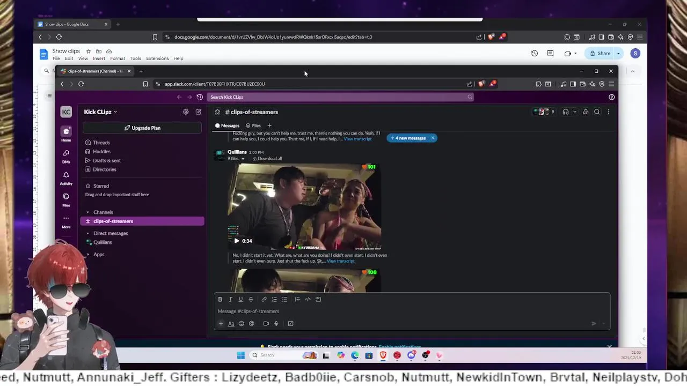This screenshot has width=687, height=386.
Task: Hide formatting with the Aa button
Action: (231, 323)
